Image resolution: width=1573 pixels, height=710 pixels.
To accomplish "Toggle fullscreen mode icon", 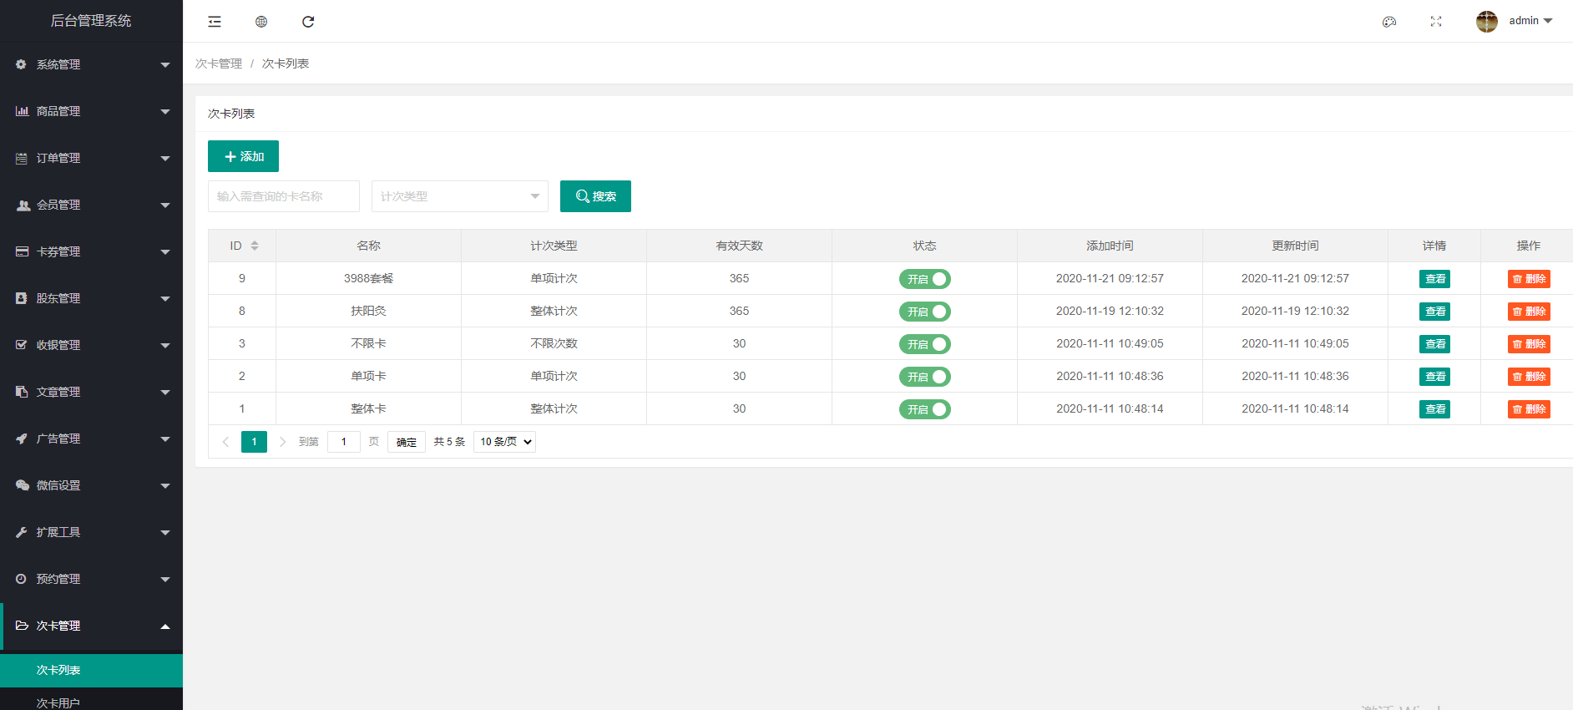I will [1436, 22].
